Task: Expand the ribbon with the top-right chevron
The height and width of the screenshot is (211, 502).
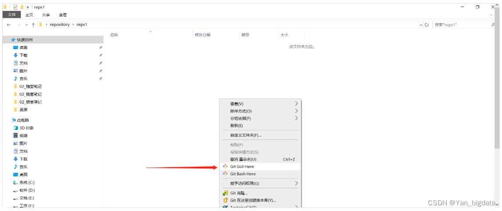Action: [x=491, y=15]
